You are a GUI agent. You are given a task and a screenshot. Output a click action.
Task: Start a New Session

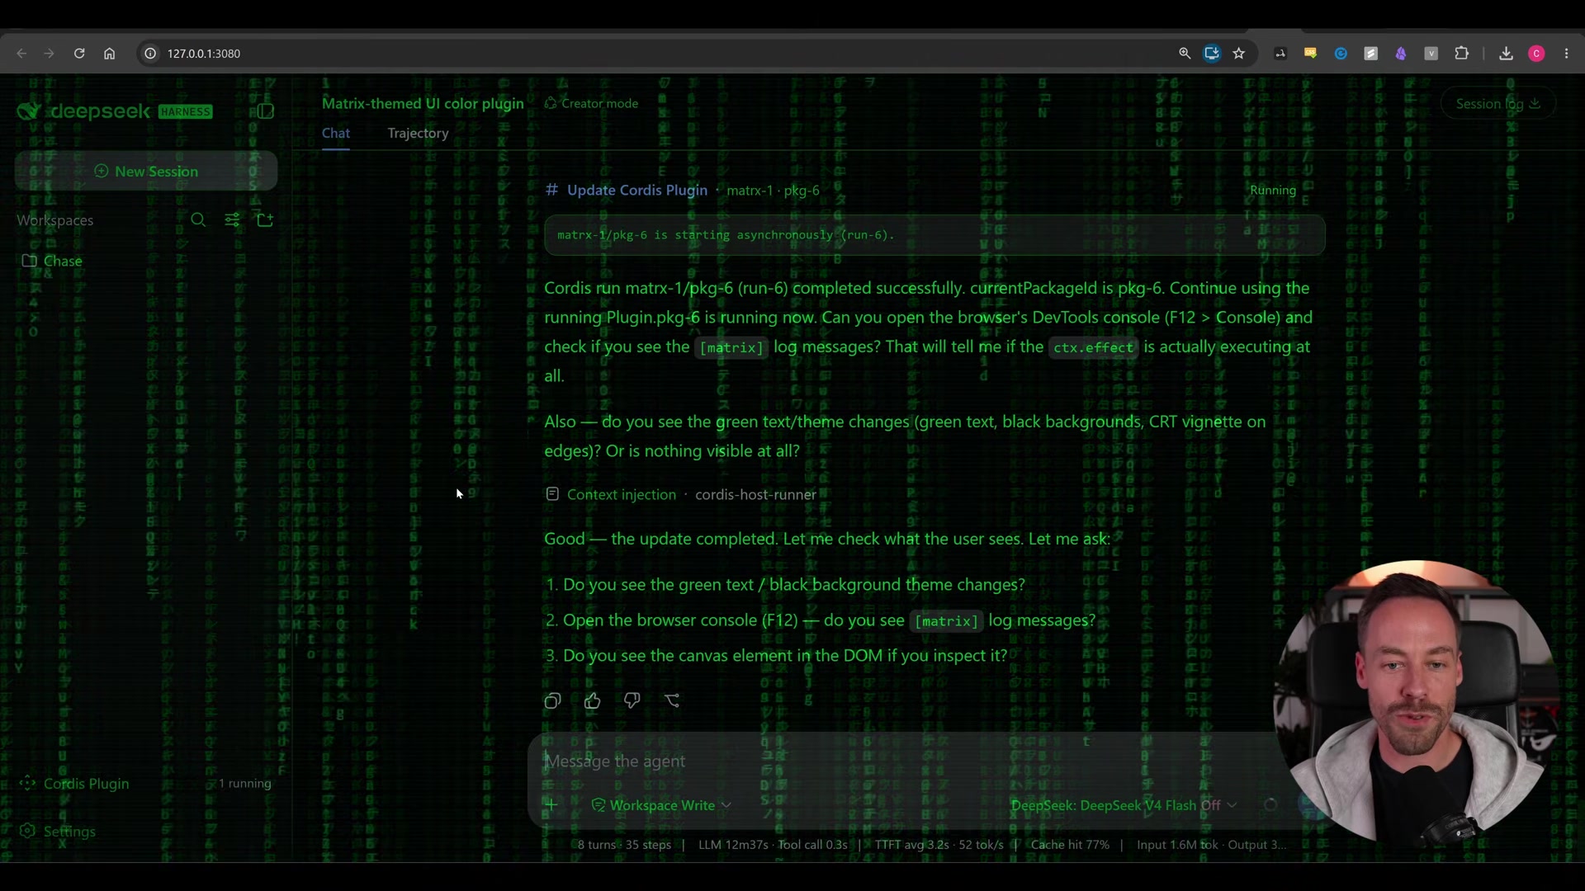click(146, 171)
